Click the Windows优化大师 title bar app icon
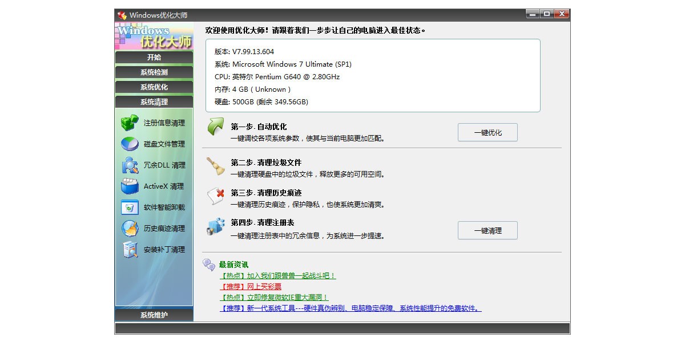 click(122, 15)
